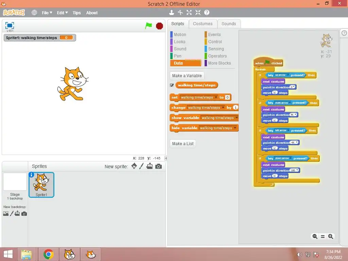Select the Stage backdrop thumbnail
This screenshot has width=348, height=261.
[15, 181]
